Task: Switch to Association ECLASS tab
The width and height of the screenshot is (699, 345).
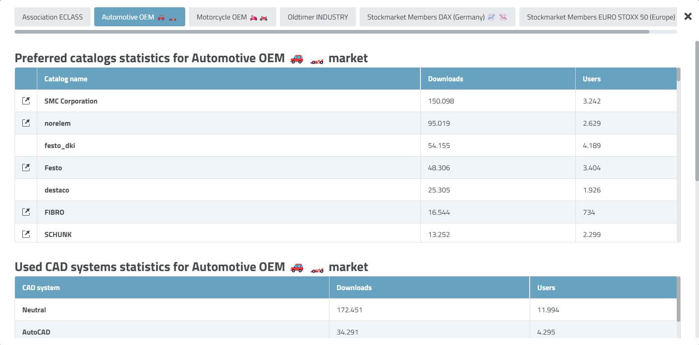Action: [x=52, y=17]
